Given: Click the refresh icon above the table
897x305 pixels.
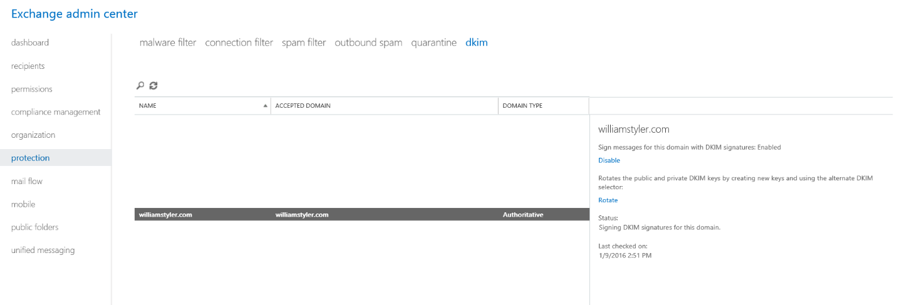Looking at the screenshot, I should coord(153,86).
